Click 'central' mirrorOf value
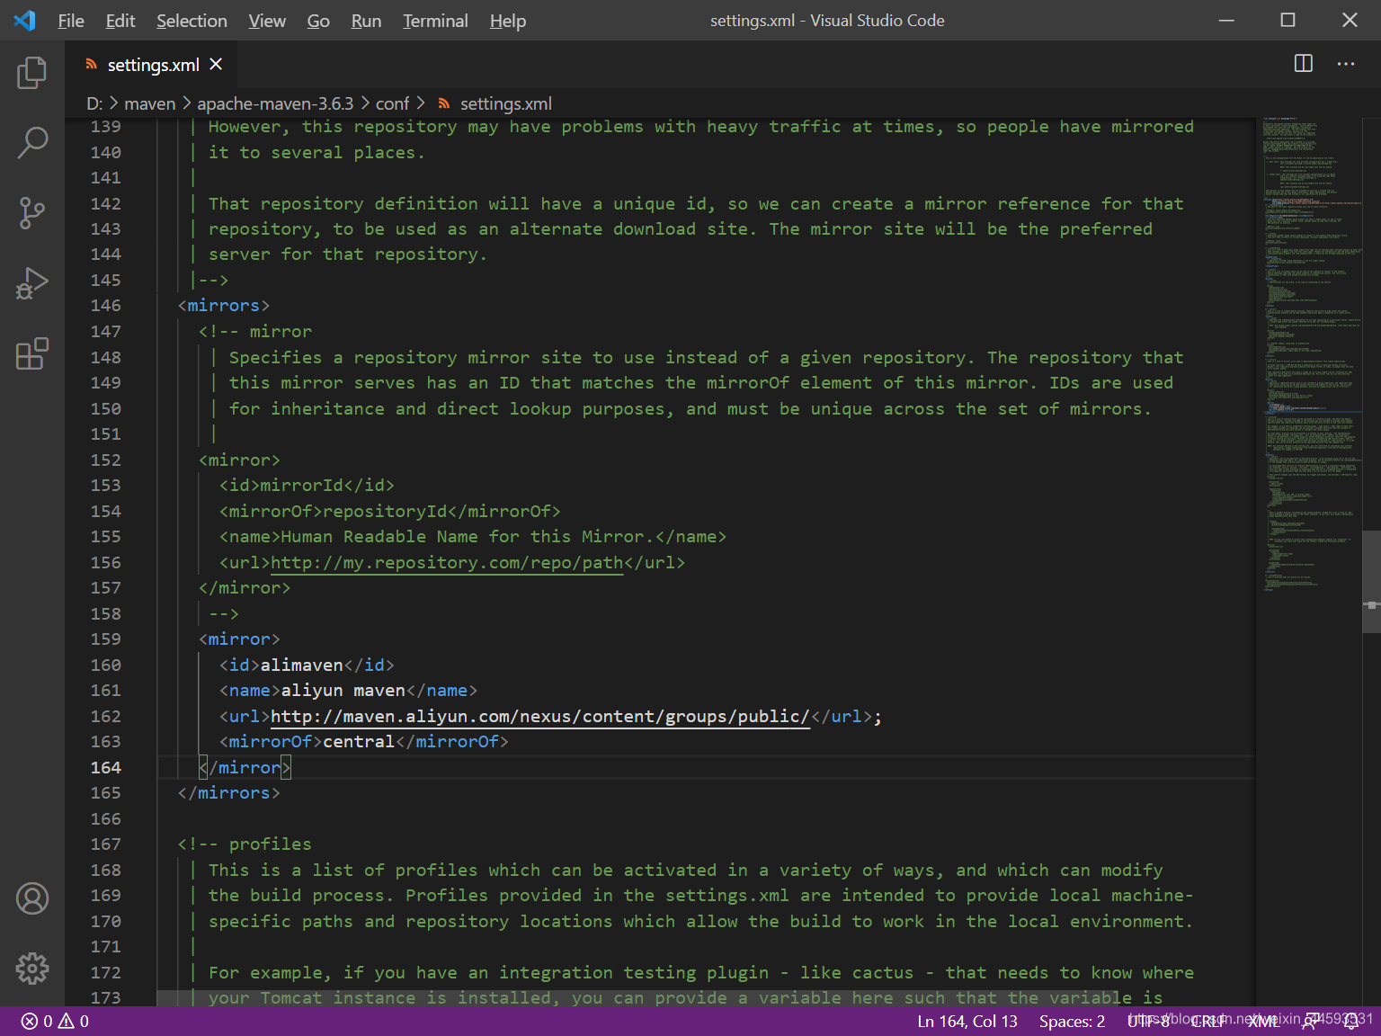The width and height of the screenshot is (1381, 1036). coord(359,742)
